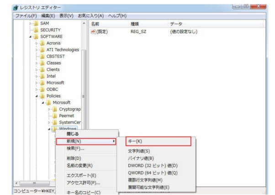Select キー(K) in the submenu
275x195 pixels.
159,141
